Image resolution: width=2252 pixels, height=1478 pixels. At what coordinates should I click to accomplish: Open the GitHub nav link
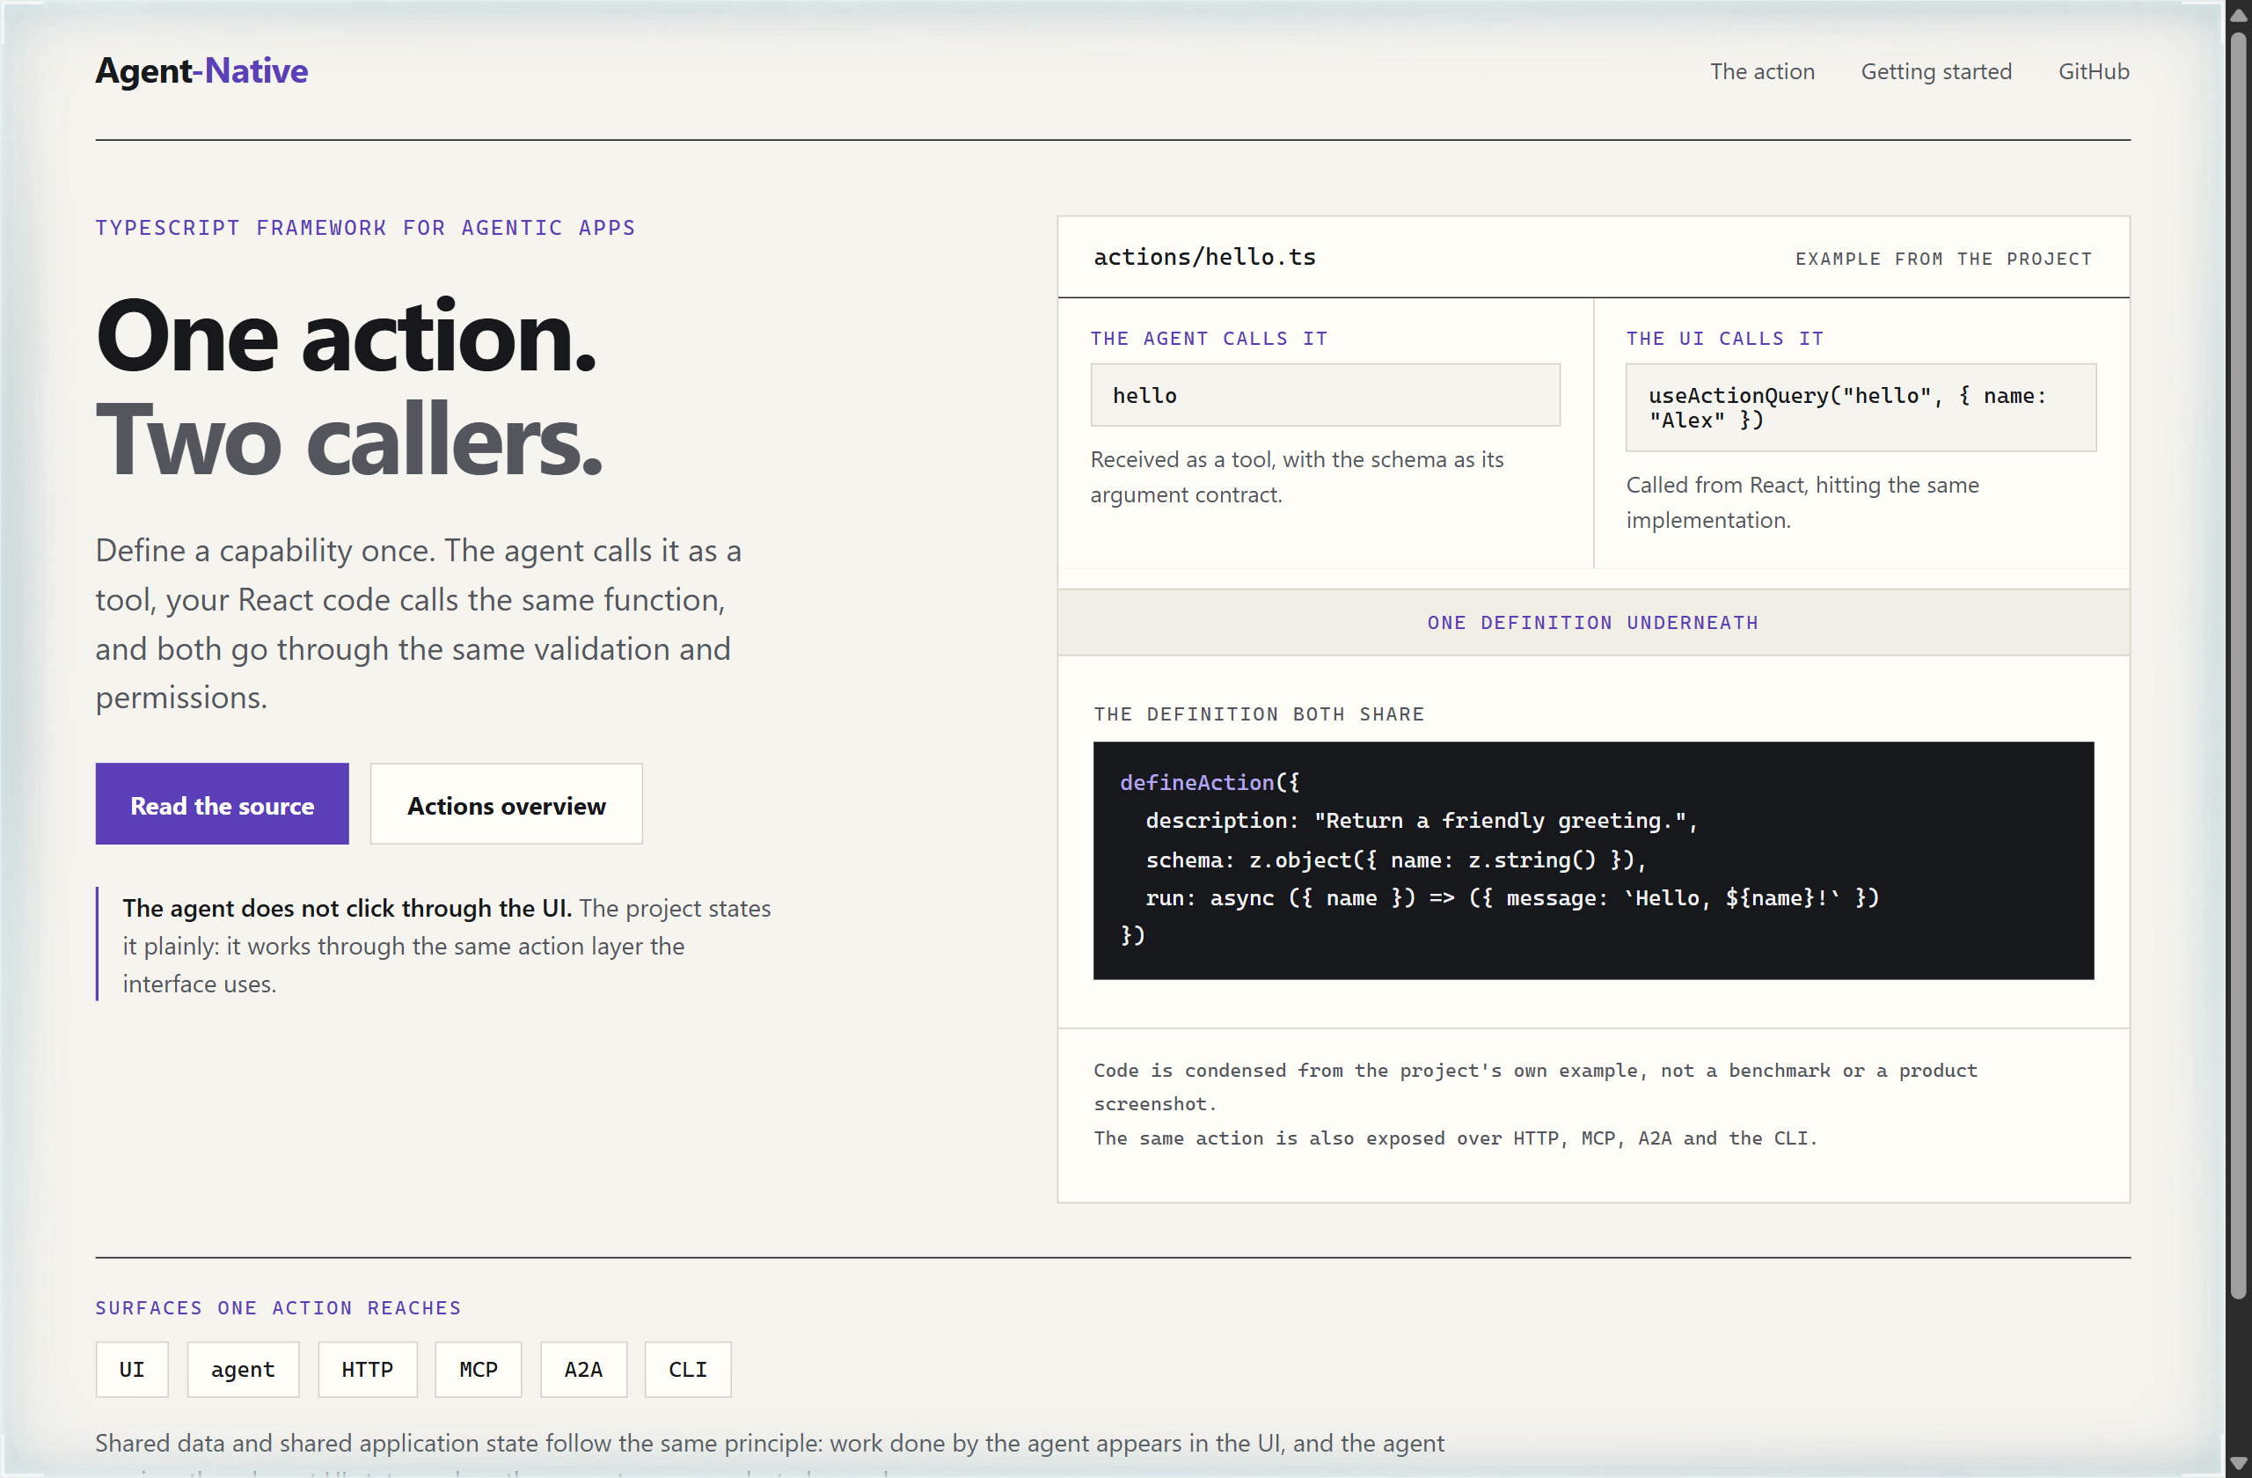2093,72
